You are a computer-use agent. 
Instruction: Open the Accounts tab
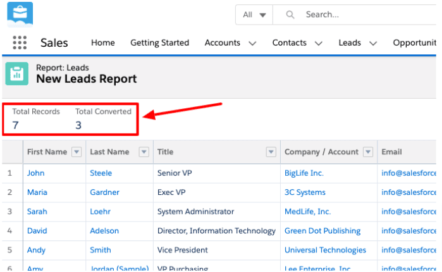pos(223,42)
